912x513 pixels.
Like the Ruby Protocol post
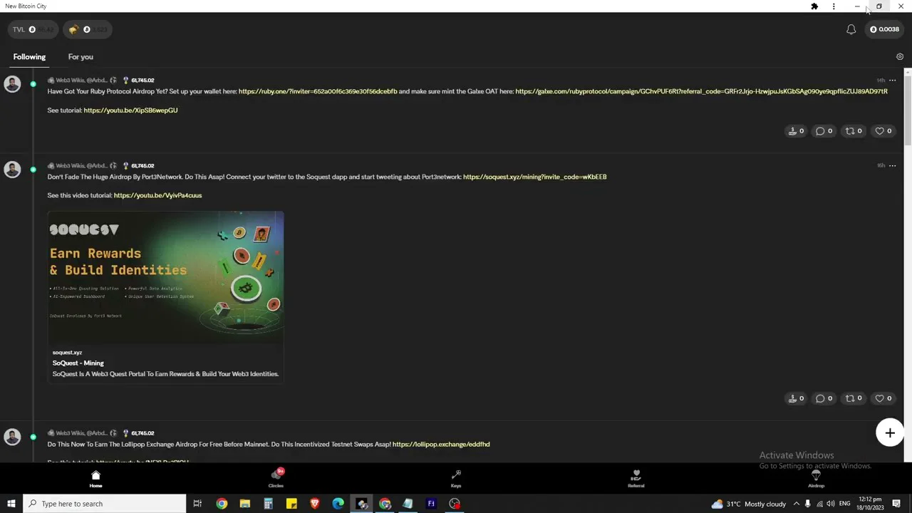[x=883, y=131]
